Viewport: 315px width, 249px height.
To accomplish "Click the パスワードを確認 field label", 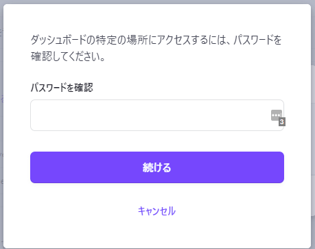I will pos(62,88).
